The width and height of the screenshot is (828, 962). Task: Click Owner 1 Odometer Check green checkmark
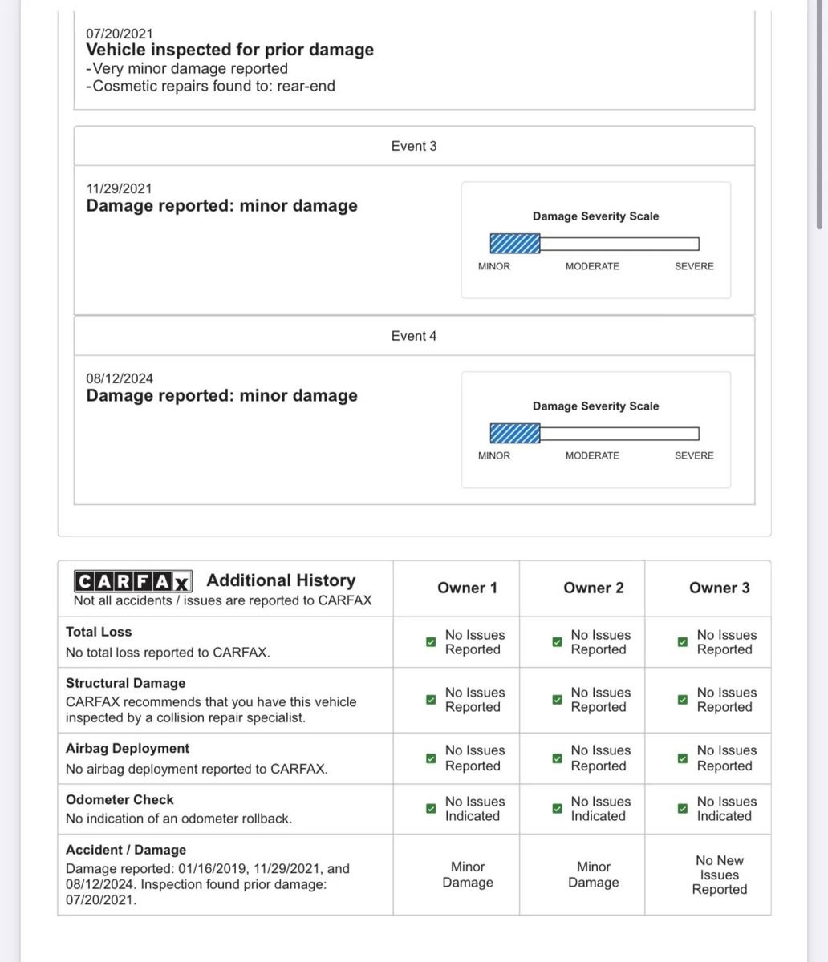[431, 809]
